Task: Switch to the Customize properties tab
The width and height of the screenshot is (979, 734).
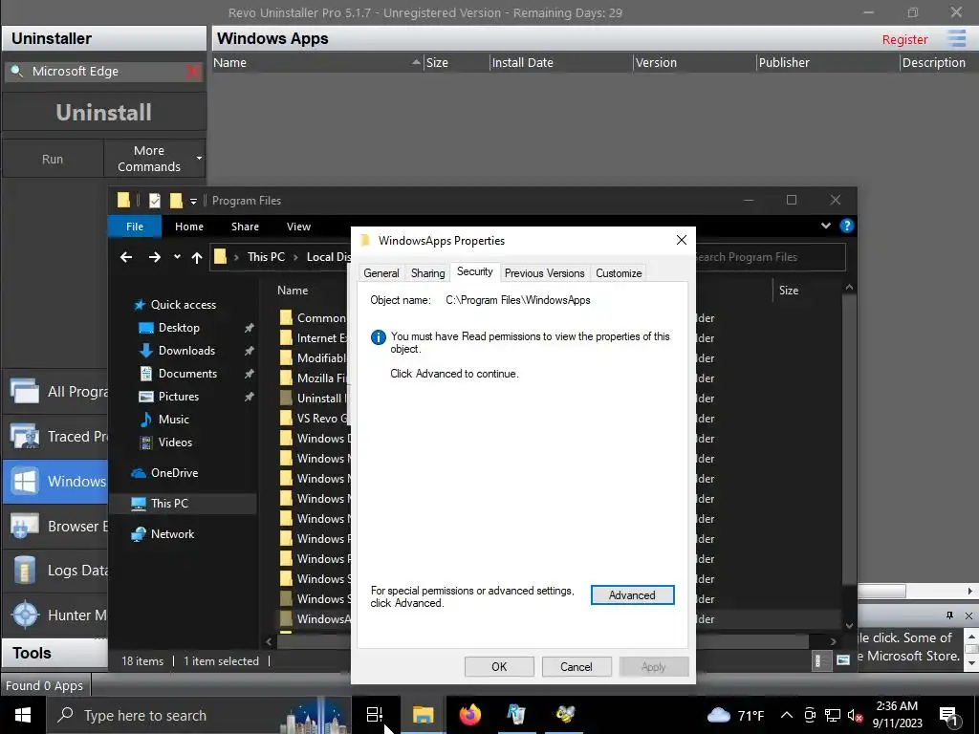Action: pyautogui.click(x=619, y=273)
